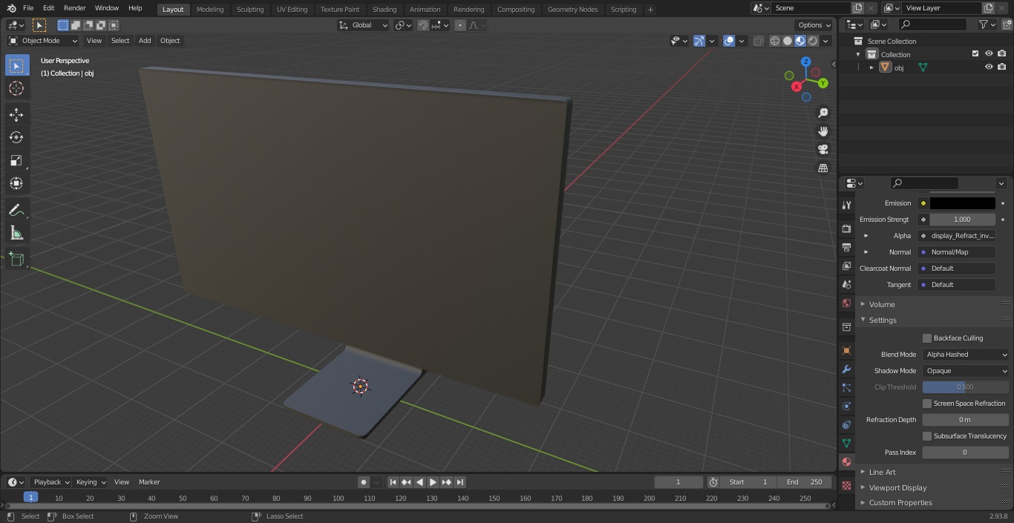
Task: Open Tool properties tab icon
Action: tap(846, 205)
